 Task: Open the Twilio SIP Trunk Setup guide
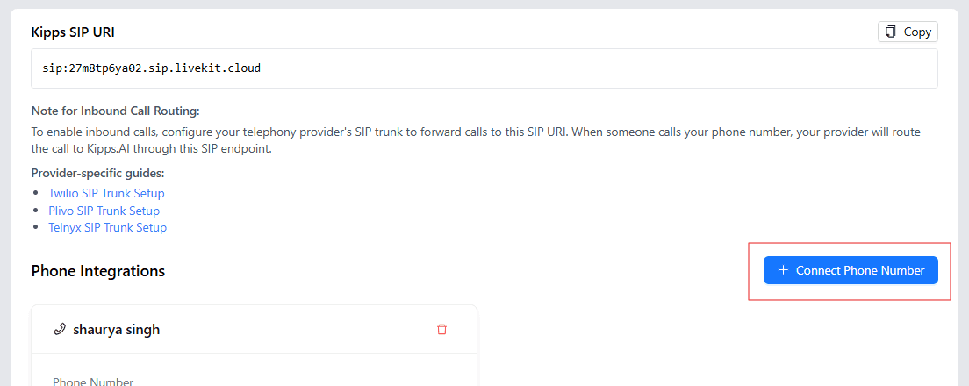tap(106, 193)
